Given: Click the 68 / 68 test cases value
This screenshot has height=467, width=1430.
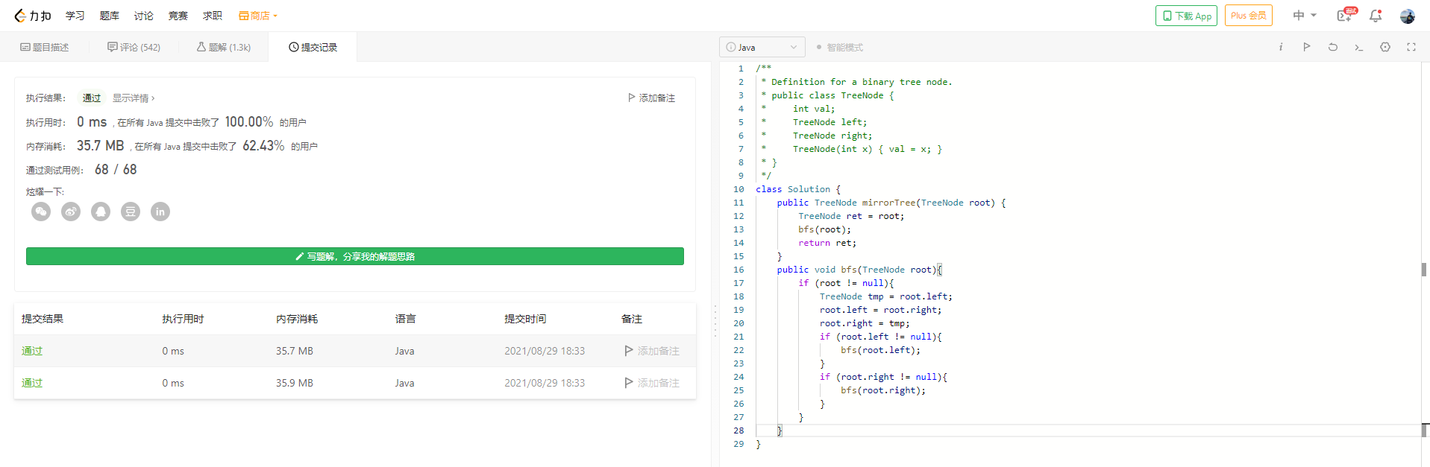Looking at the screenshot, I should (x=116, y=170).
